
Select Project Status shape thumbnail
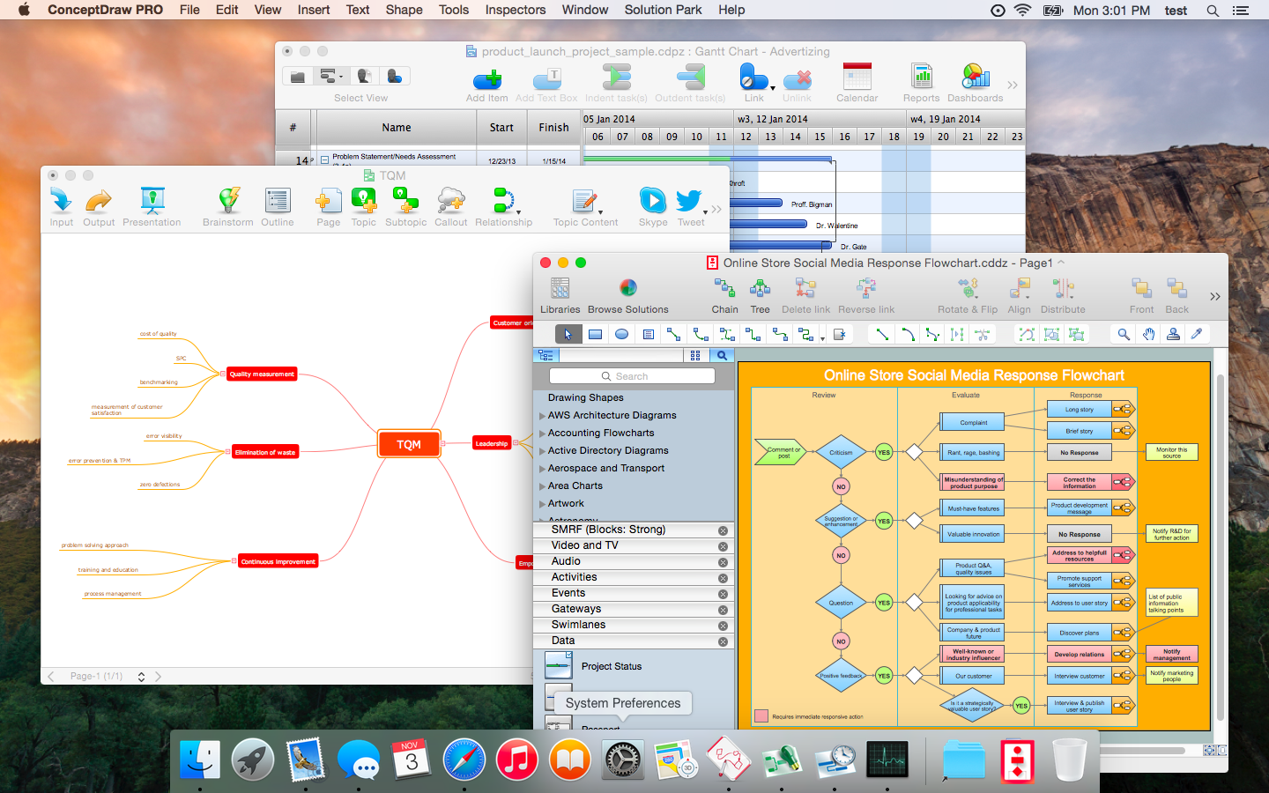559,666
